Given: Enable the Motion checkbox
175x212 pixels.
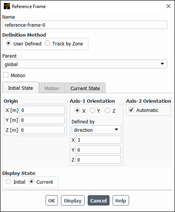Looking at the screenshot, I should [x=6, y=75].
